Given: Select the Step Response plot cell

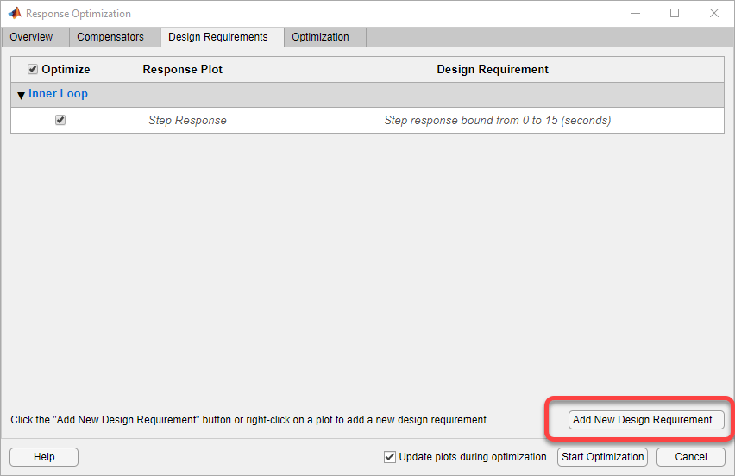Looking at the screenshot, I should [x=182, y=121].
